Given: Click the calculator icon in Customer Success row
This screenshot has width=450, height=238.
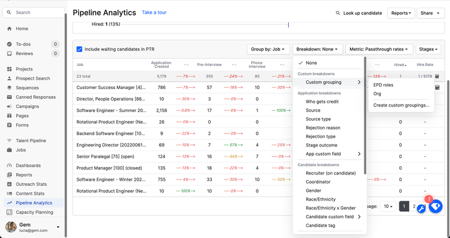Looking at the screenshot, I should [x=437, y=87].
